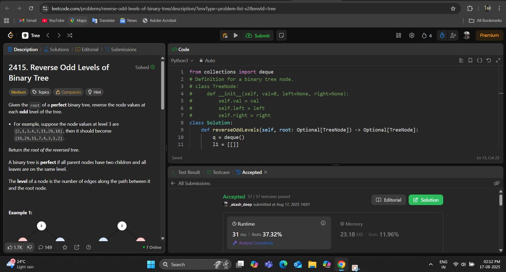Toggle Auto lock setting in editor
Viewport: 506px width, 272px height.
[x=207, y=61]
